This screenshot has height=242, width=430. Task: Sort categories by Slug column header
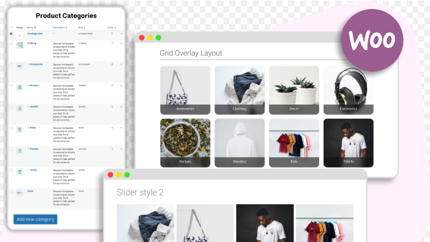click(82, 28)
